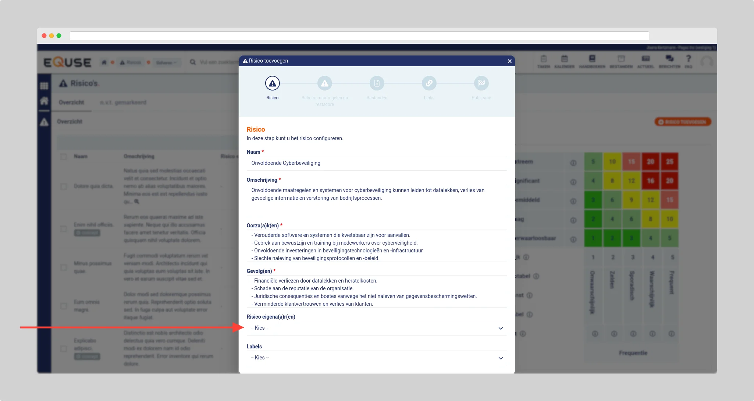
Task: Check the select-all checkbox beside Naam header
Action: click(x=64, y=156)
